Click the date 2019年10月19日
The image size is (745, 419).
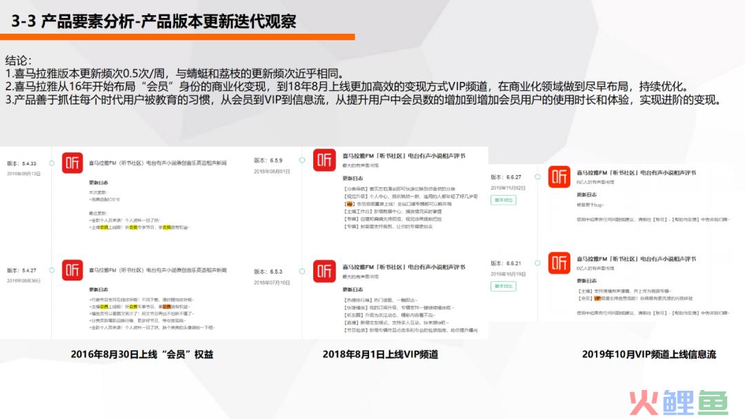tap(508, 274)
